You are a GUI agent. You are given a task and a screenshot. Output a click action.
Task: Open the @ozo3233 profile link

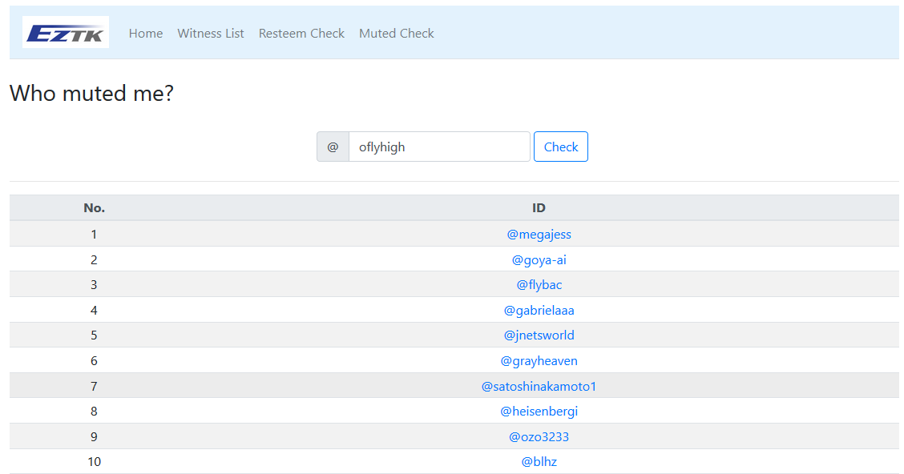(539, 436)
